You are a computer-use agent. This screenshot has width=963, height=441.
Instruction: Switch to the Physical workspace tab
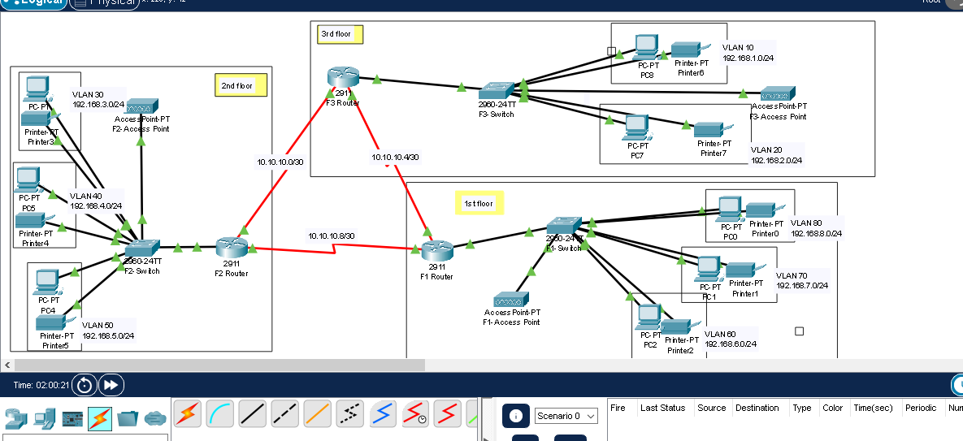point(104,2)
